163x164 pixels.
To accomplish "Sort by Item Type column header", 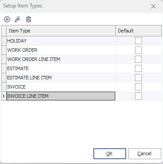I will pos(61,31).
